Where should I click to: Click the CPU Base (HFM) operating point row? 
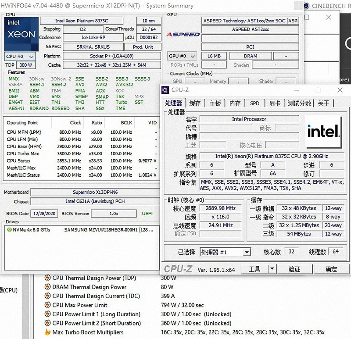pos(81,146)
